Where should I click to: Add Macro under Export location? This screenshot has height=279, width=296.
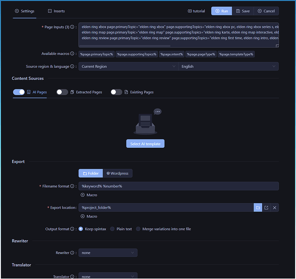[x=89, y=216]
